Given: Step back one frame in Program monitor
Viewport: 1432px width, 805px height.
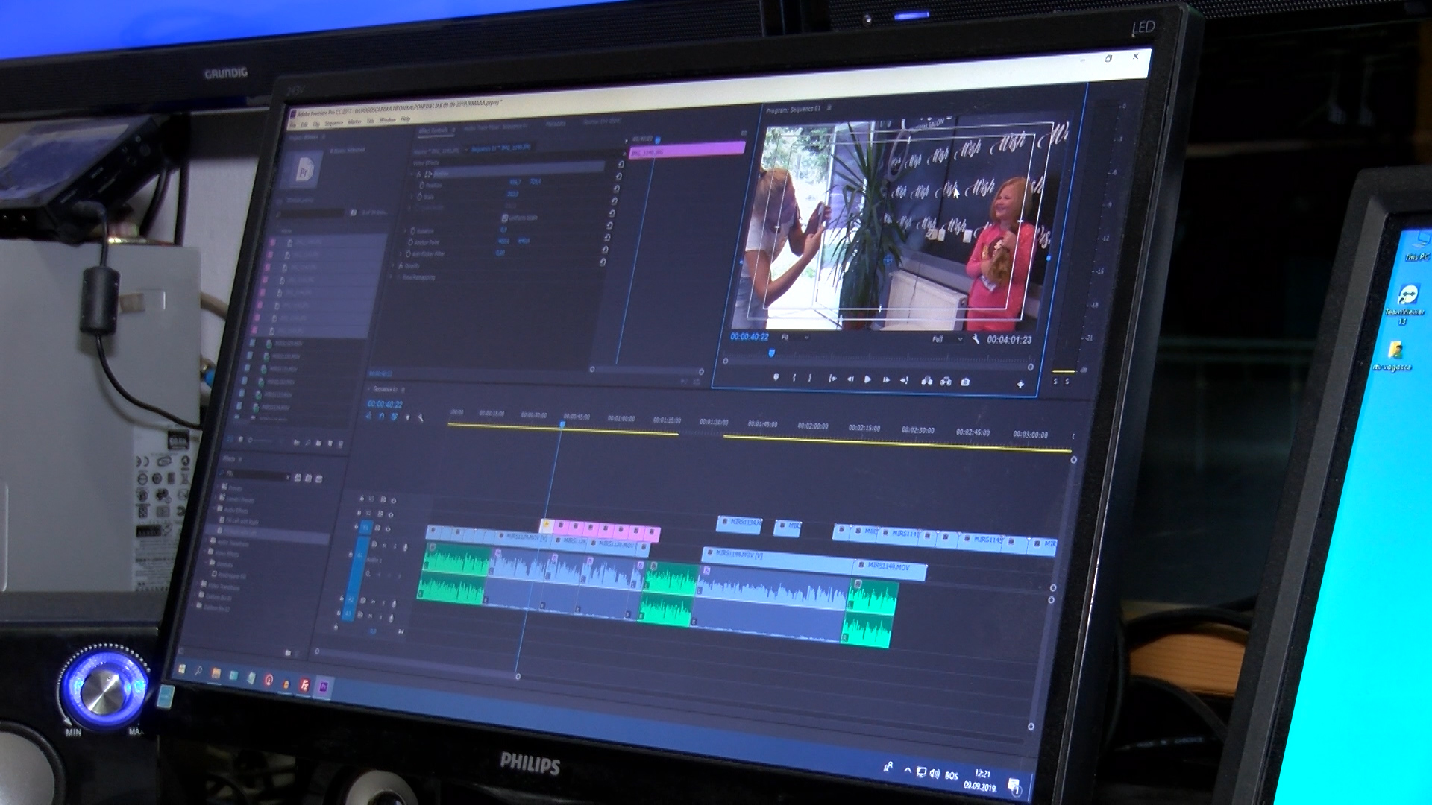Looking at the screenshot, I should pos(850,379).
